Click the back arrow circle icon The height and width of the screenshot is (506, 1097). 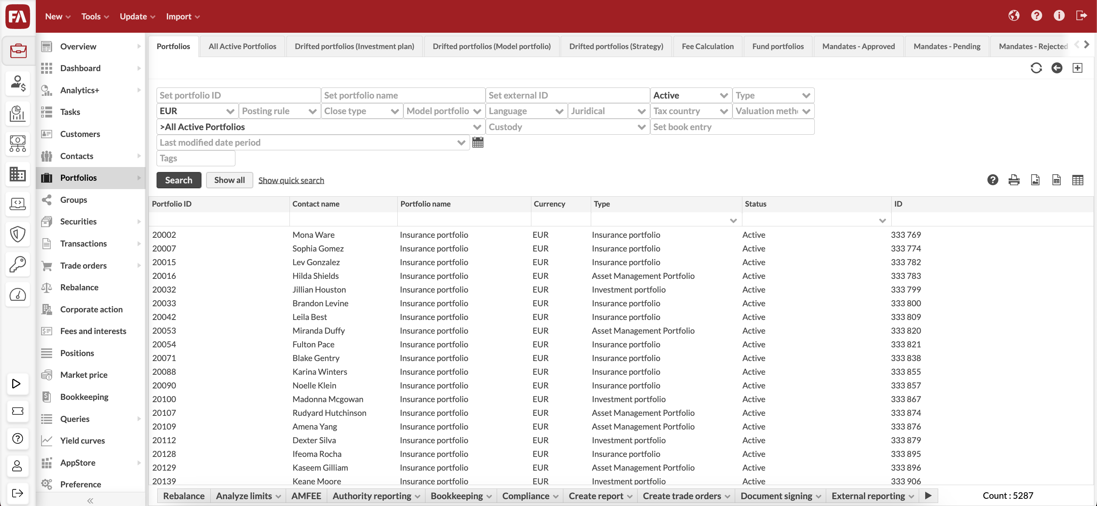click(x=1057, y=68)
